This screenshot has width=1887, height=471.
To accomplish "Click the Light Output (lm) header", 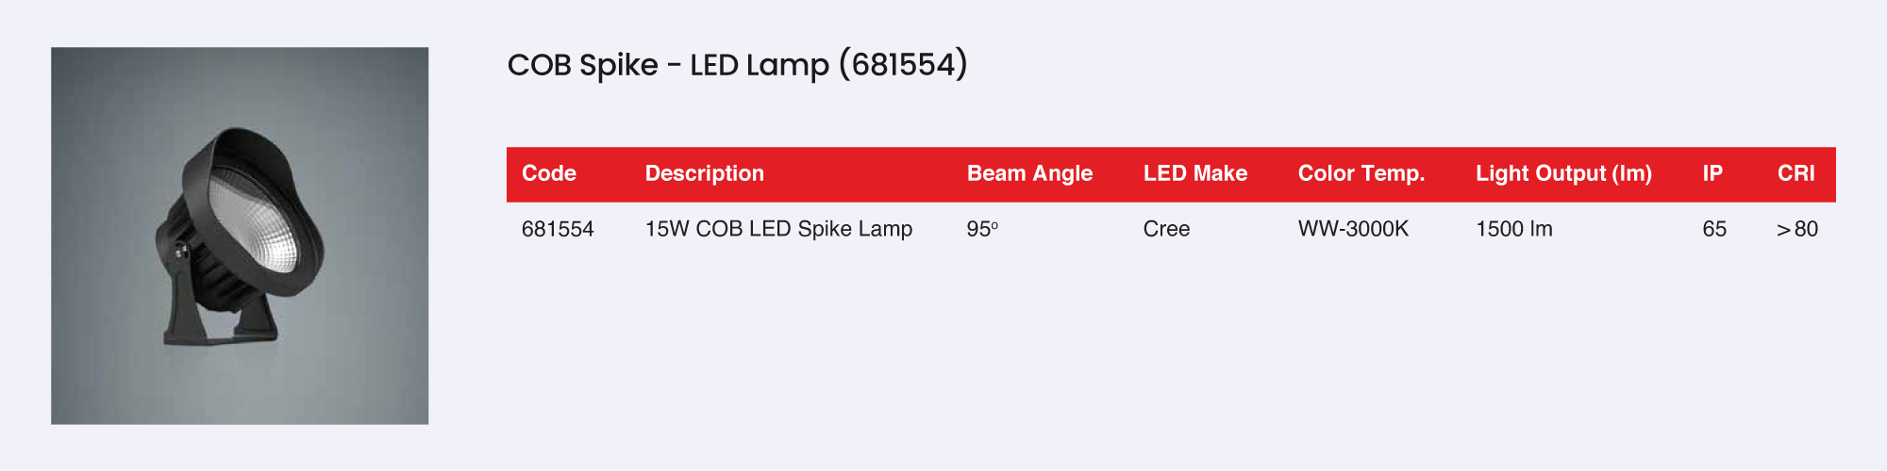I will tap(1563, 173).
